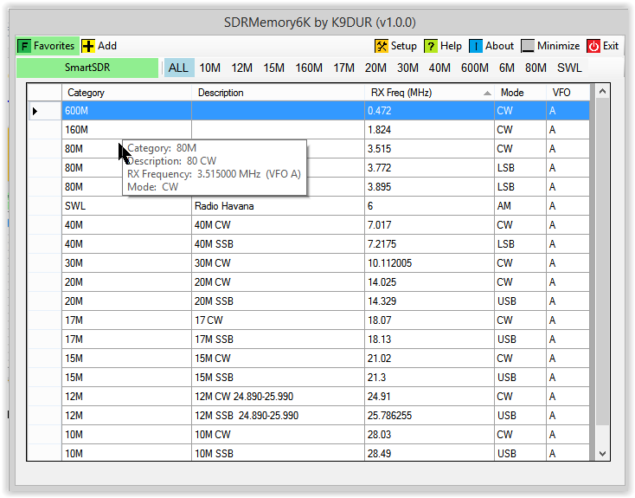Show only 30M memories

tap(407, 68)
